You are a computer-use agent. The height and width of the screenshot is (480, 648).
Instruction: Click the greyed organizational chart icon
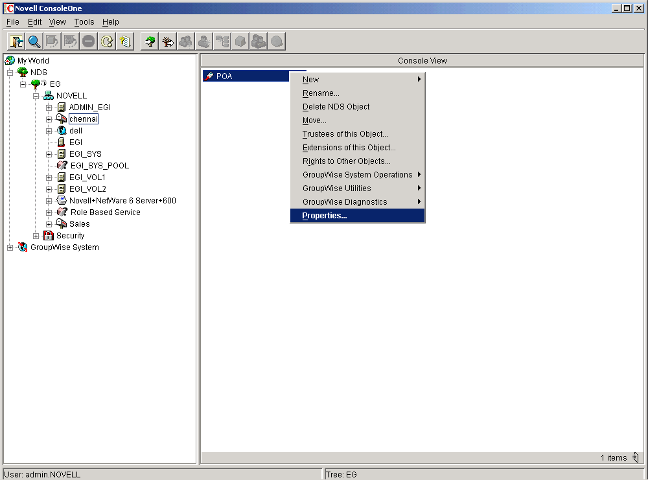222,41
